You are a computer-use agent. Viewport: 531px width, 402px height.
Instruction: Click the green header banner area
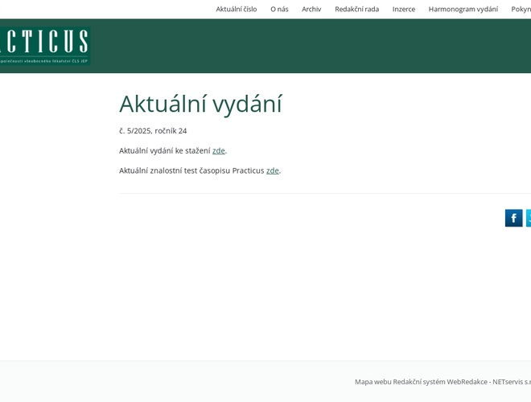tap(306, 46)
